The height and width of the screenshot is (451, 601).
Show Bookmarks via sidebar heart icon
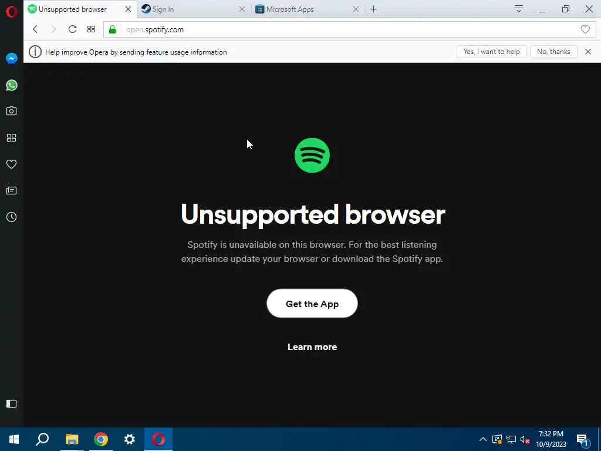tap(12, 164)
